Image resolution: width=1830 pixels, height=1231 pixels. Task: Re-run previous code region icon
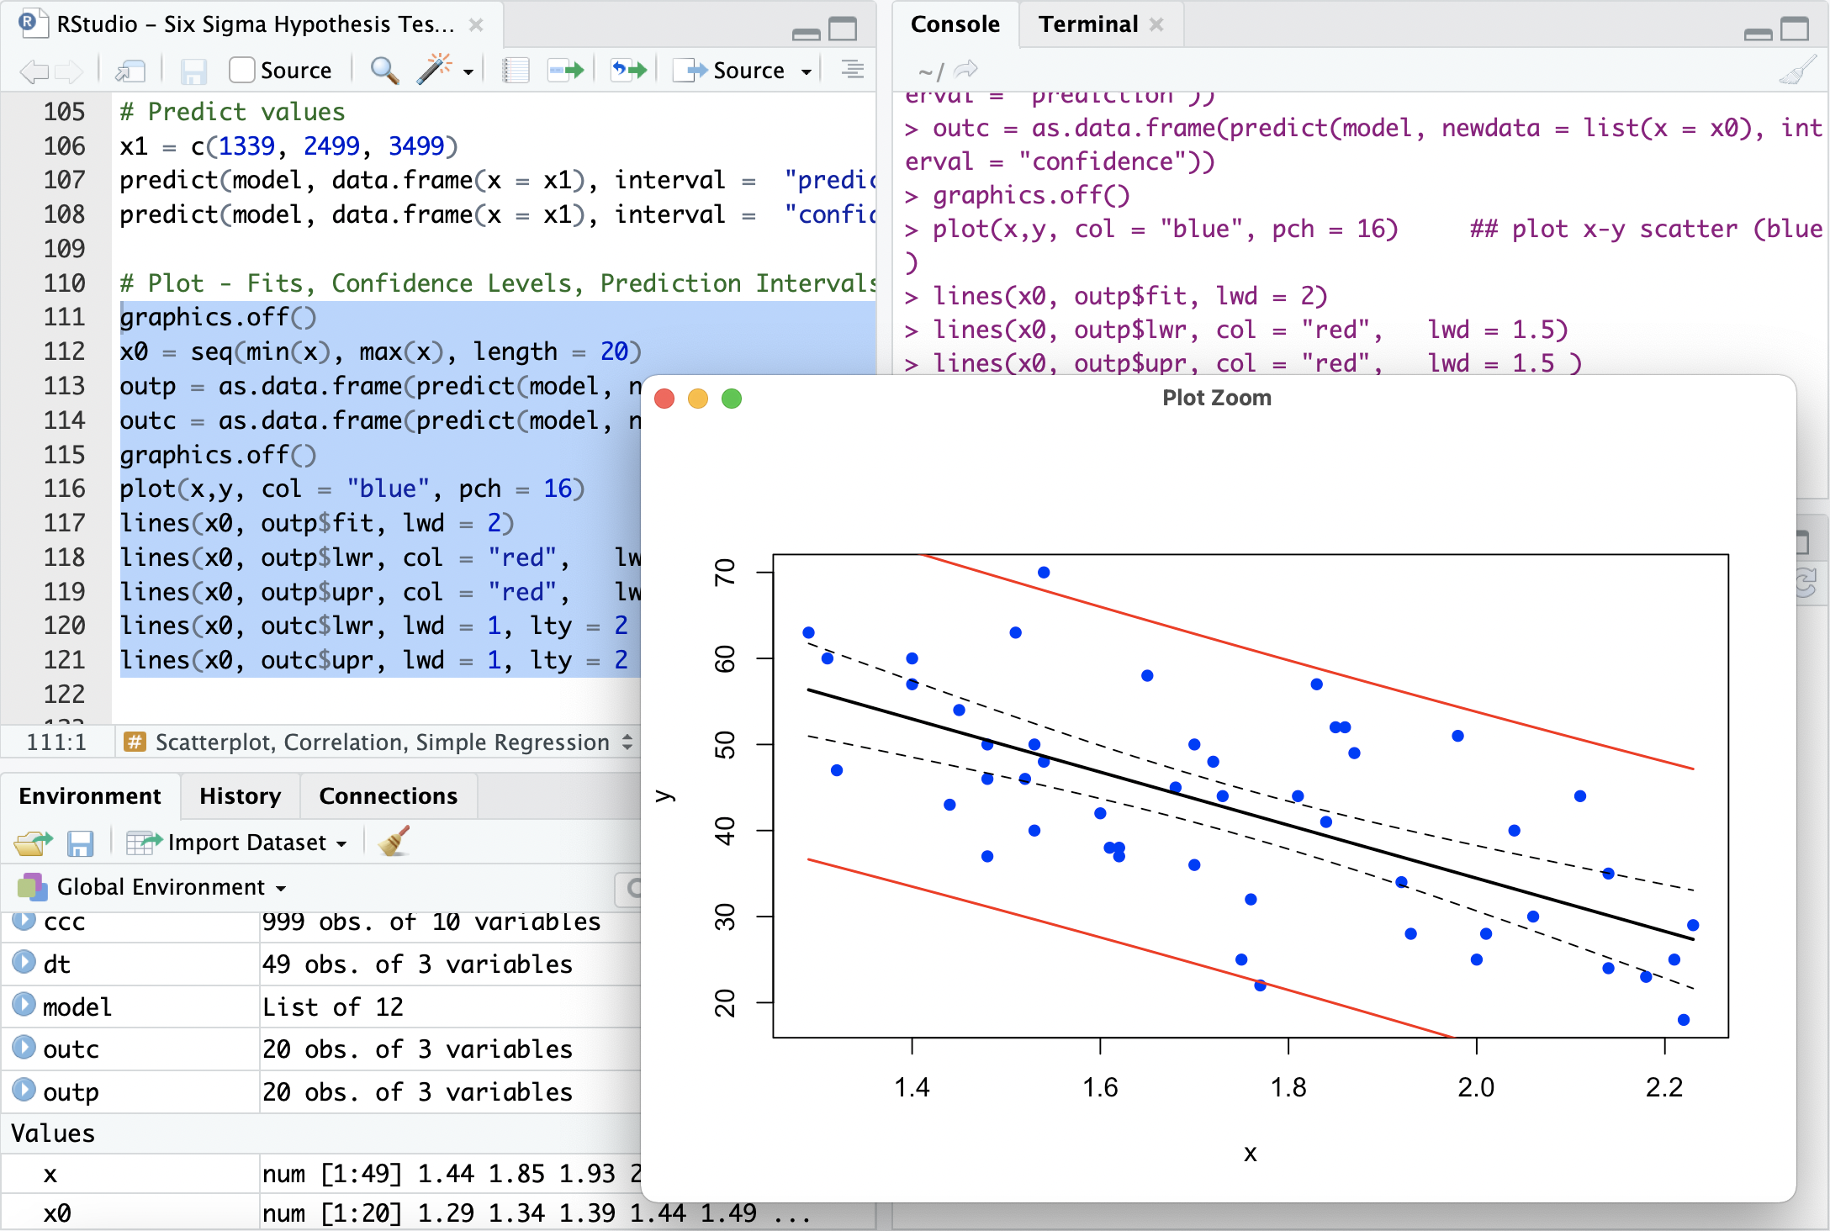[629, 71]
